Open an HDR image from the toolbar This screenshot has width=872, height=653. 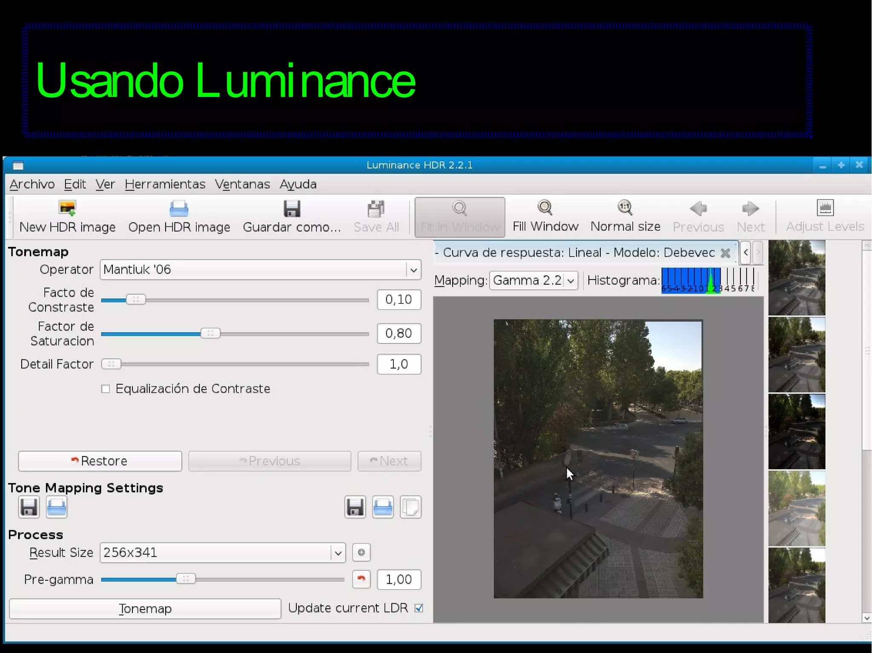(x=179, y=208)
